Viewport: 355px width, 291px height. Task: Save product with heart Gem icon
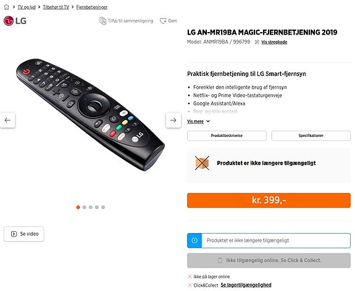pyautogui.click(x=163, y=21)
